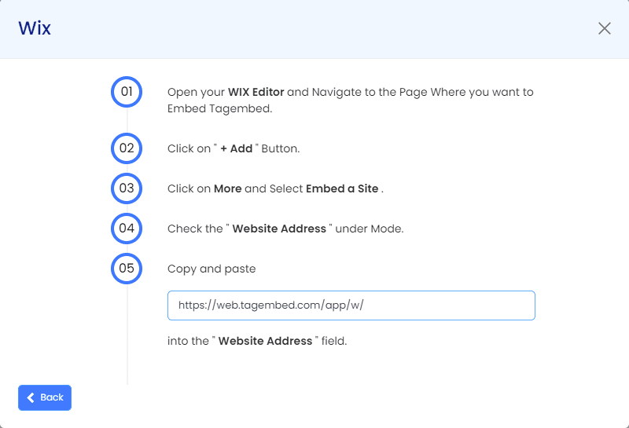Click the 'Wix' dialog title
The image size is (629, 428).
35,28
